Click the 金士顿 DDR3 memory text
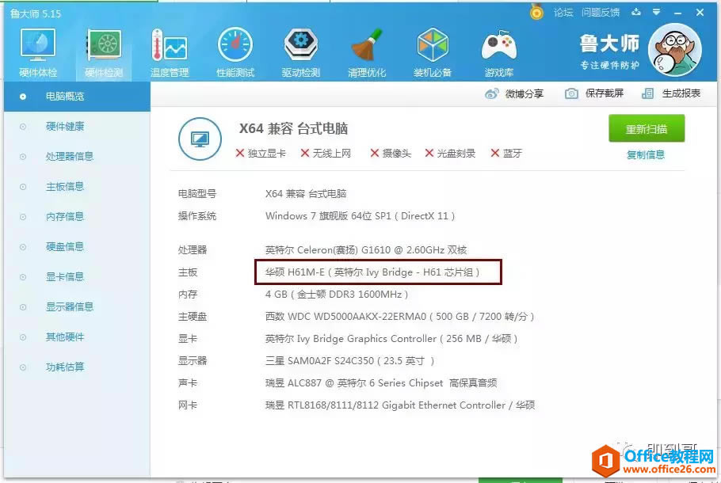This screenshot has width=721, height=483. (x=337, y=294)
